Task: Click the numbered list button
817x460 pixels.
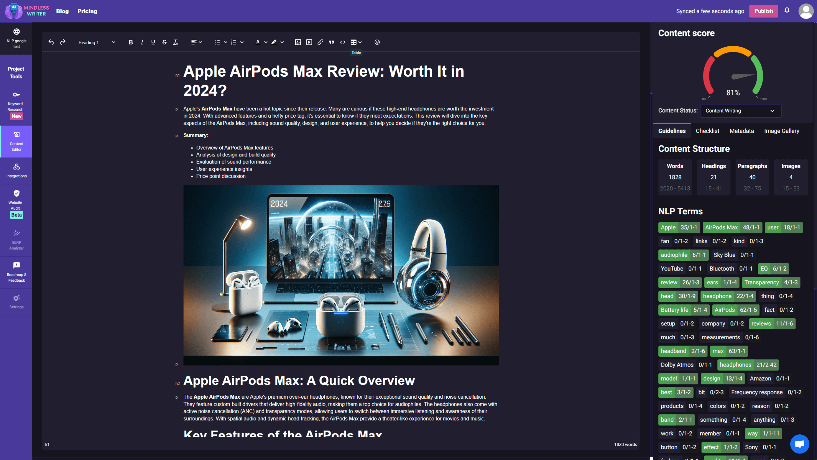Action: coord(234,42)
